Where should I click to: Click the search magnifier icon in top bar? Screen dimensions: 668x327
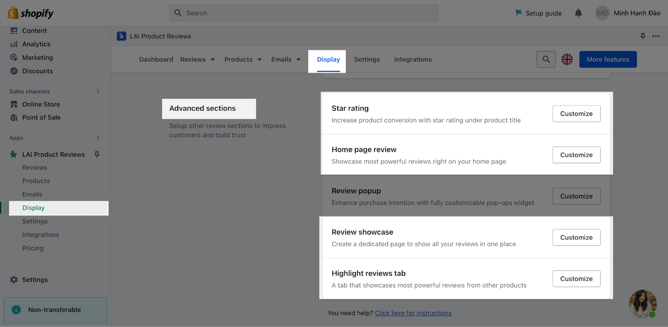(178, 13)
